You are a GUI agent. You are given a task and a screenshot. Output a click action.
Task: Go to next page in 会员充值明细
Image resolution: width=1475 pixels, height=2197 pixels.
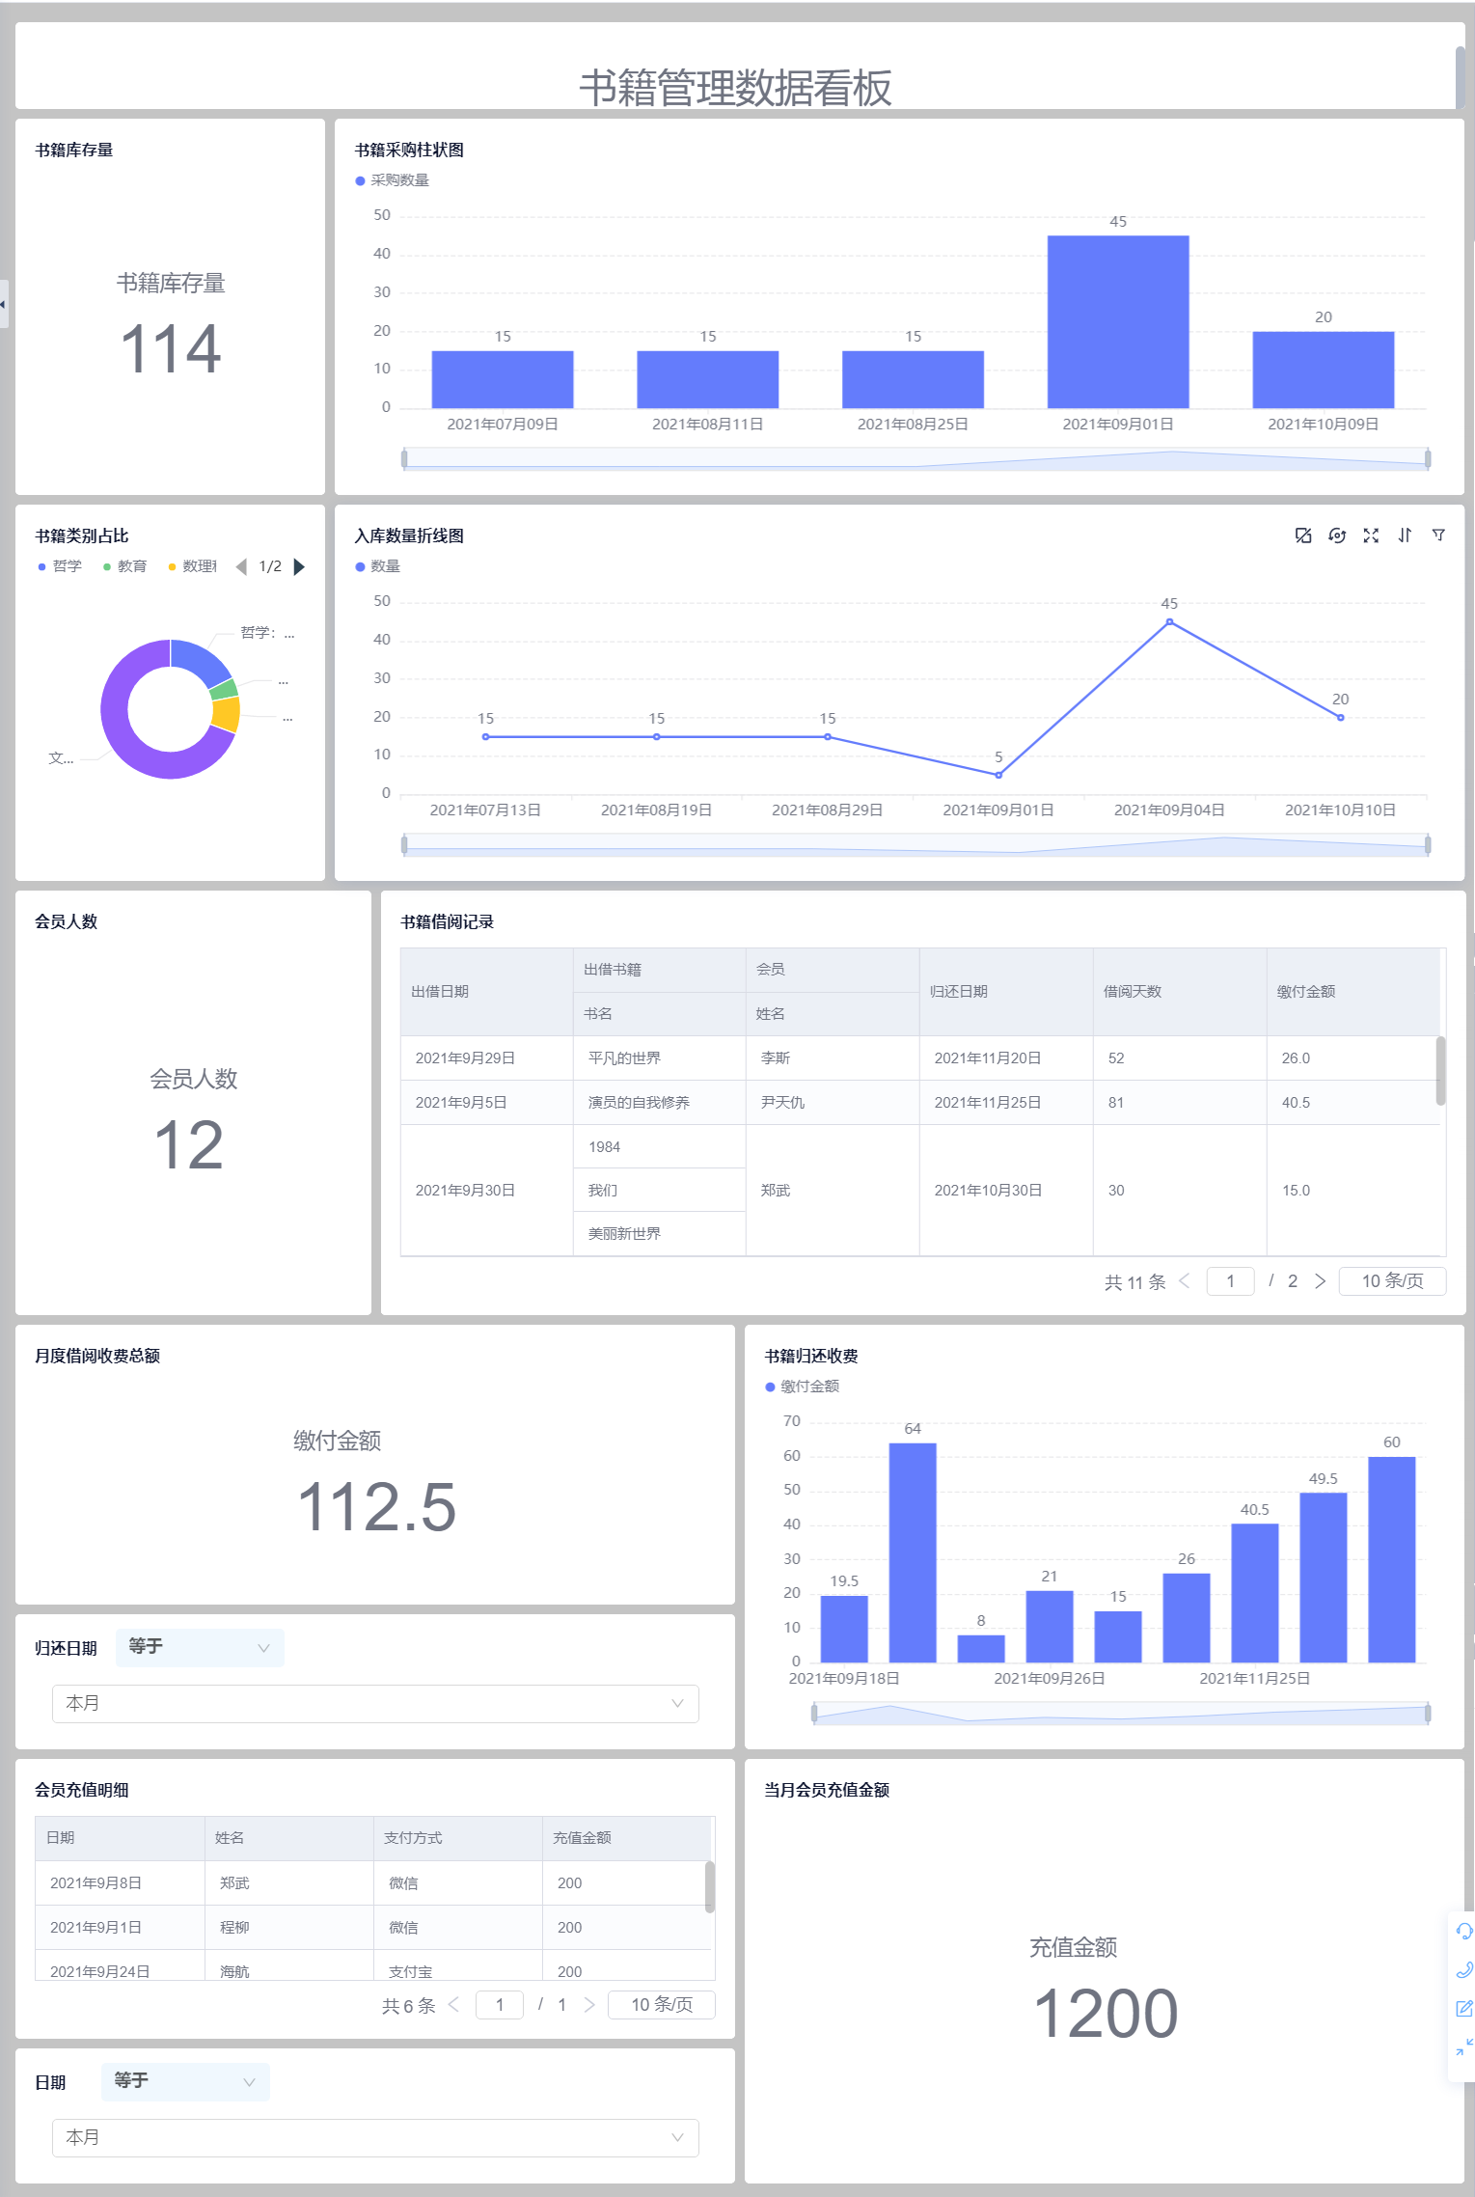pyautogui.click(x=589, y=2004)
